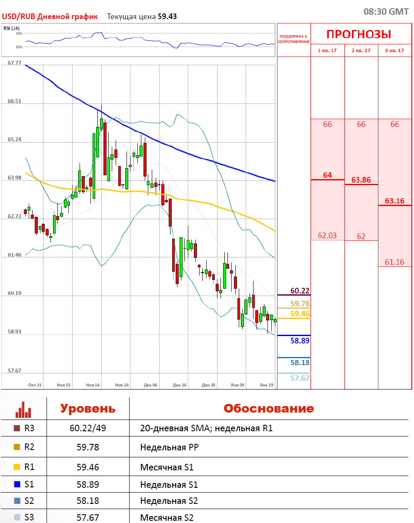This screenshot has width=414, height=523.
Task: Switch to the 2 кв. 17 forecast column
Action: (x=361, y=50)
